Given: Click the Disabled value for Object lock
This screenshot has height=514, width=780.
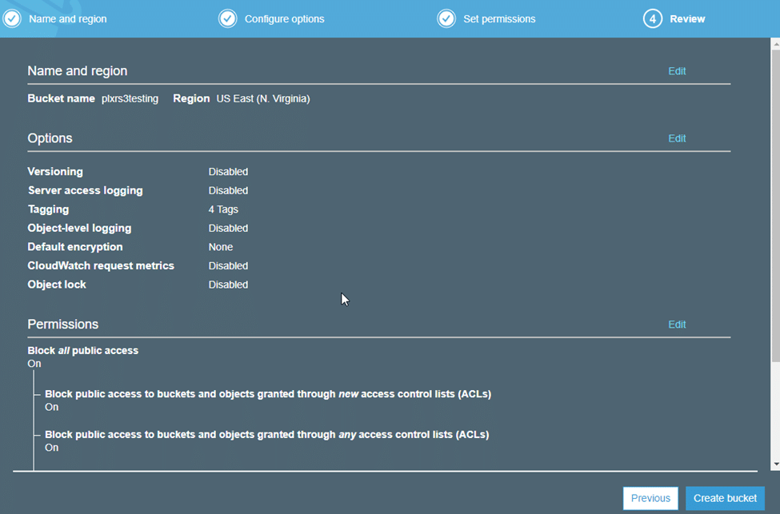Looking at the screenshot, I should point(228,285).
